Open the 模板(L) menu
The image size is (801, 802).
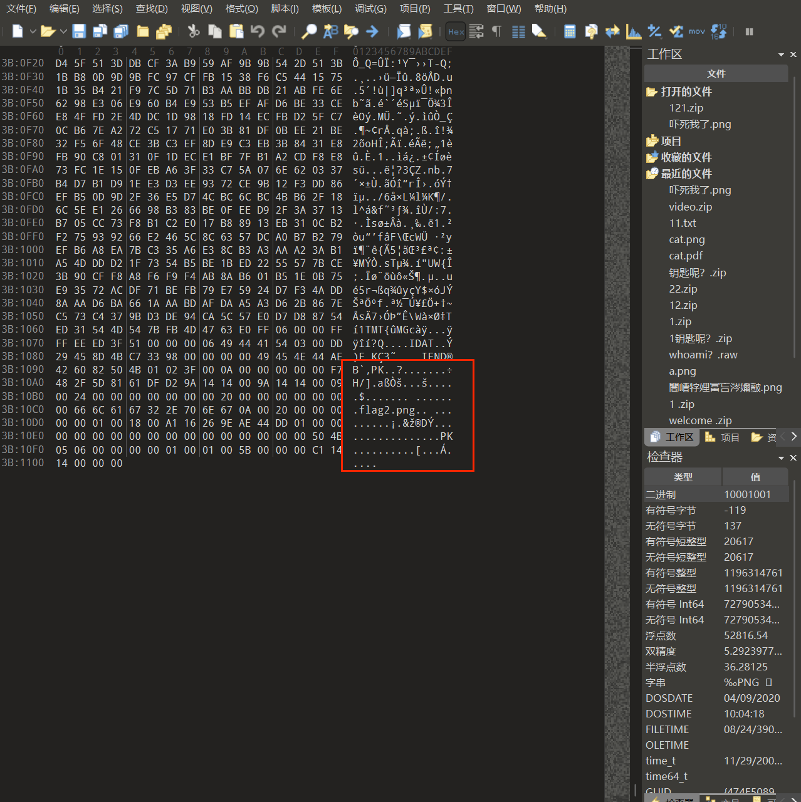click(327, 9)
